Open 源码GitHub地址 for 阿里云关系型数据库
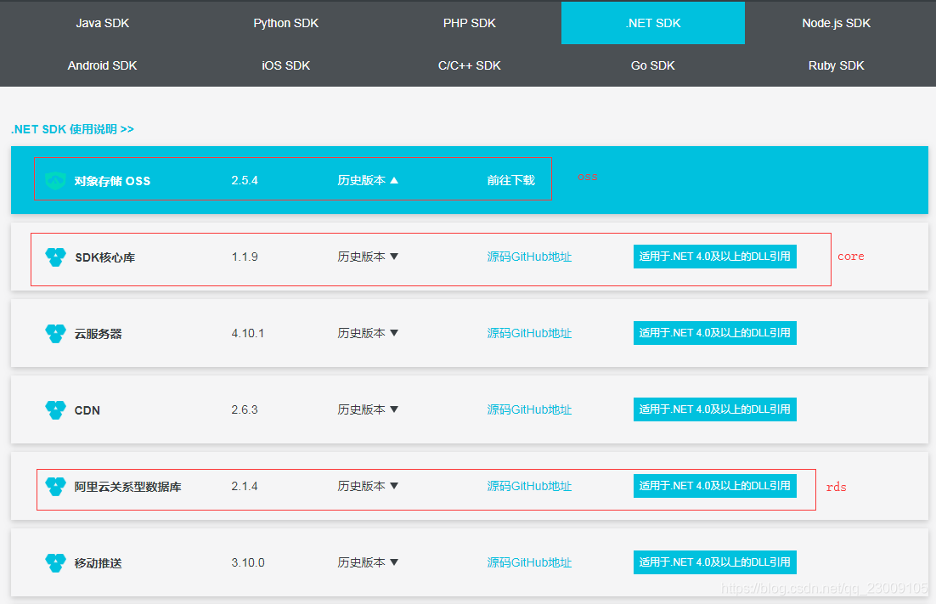 [529, 486]
